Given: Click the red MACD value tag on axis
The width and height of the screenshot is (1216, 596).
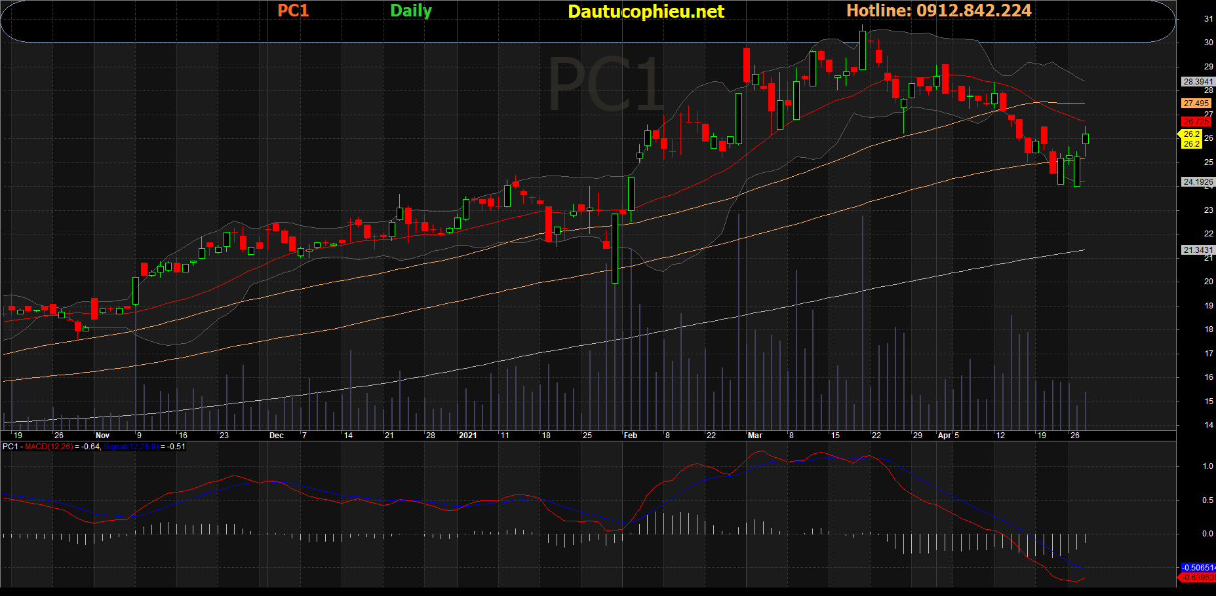Looking at the screenshot, I should click(x=1198, y=578).
